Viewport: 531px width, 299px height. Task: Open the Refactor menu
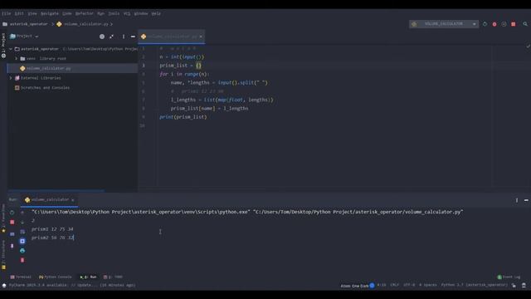84,13
